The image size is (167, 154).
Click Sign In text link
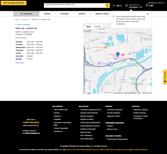point(119,6)
